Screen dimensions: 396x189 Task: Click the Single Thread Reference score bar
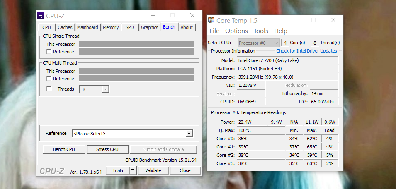(x=136, y=51)
